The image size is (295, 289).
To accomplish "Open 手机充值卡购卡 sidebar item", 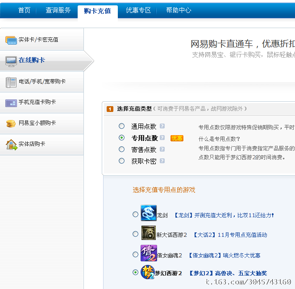I will (42, 103).
